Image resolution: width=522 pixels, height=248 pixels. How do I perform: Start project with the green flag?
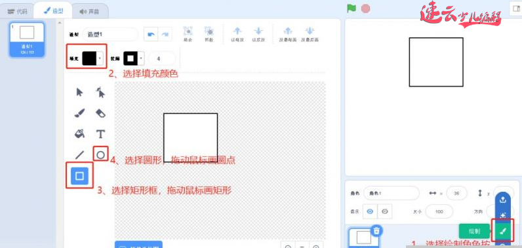351,9
